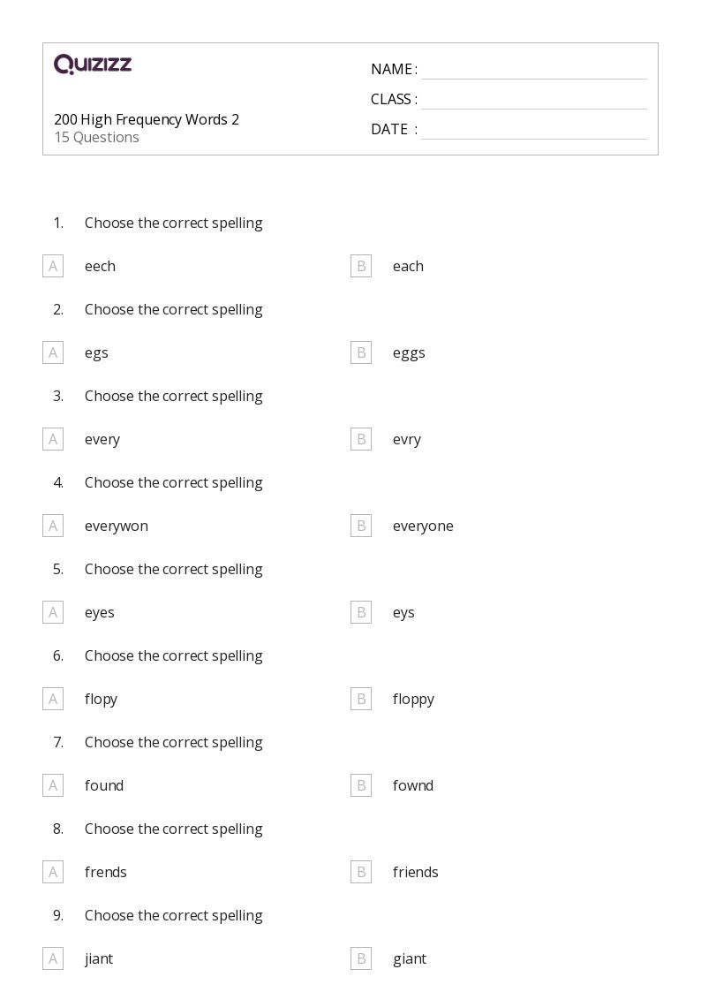
Task: Click the '15 Questions' subtitle
Action: point(96,137)
